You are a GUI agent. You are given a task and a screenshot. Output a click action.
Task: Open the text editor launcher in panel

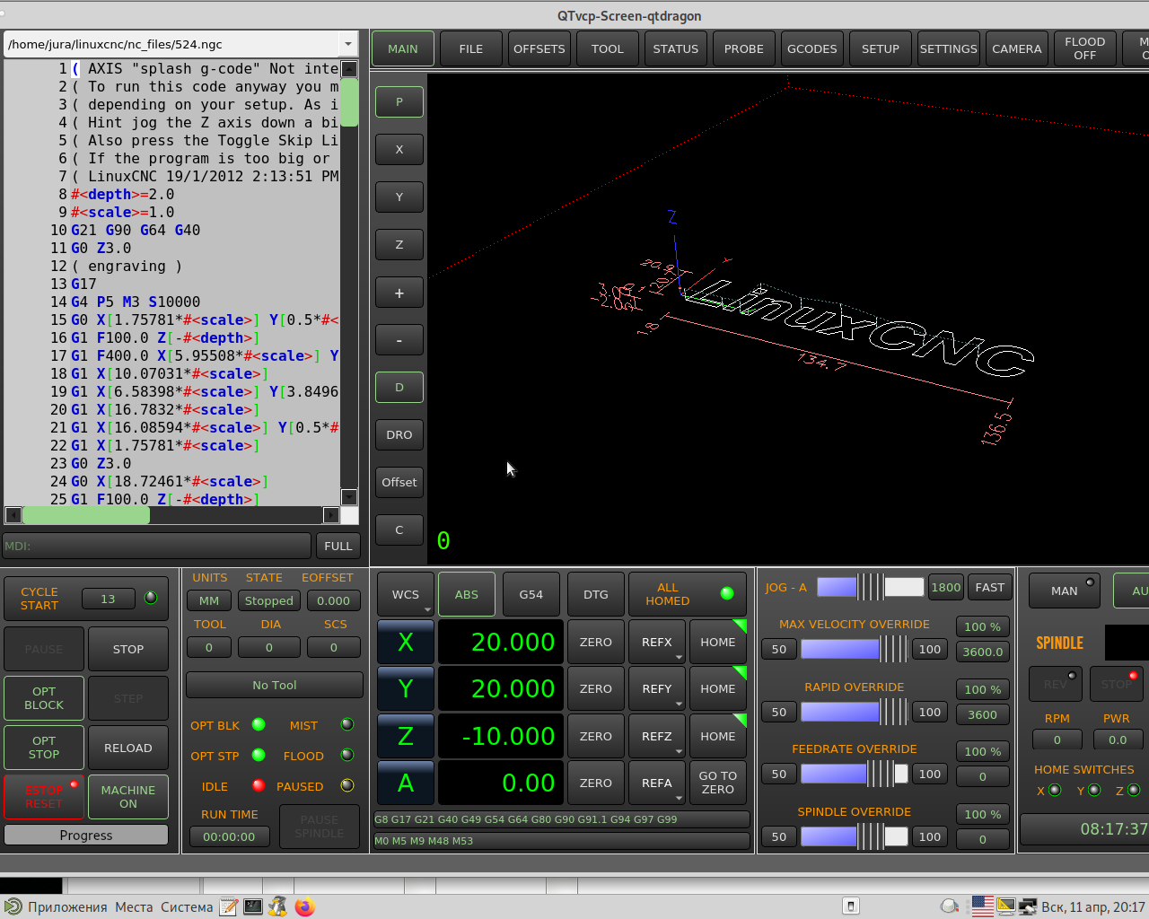pos(229,906)
